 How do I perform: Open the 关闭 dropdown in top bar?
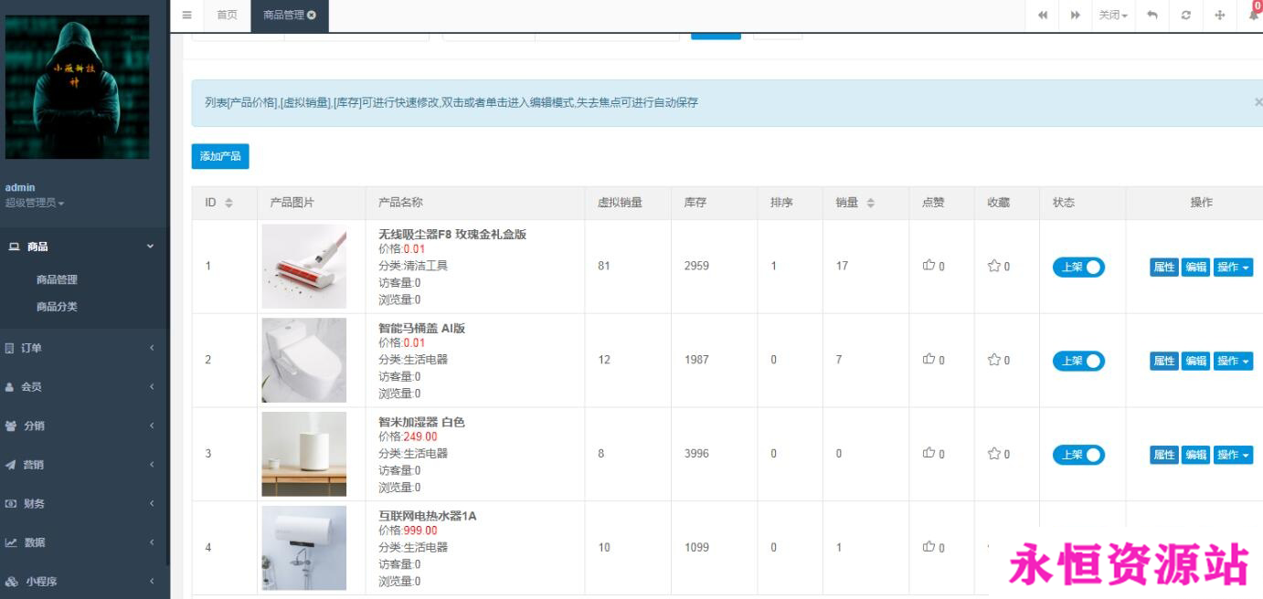pos(1112,16)
